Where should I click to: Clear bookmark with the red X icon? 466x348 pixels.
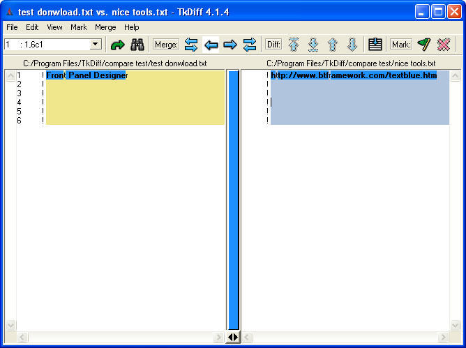[443, 45]
